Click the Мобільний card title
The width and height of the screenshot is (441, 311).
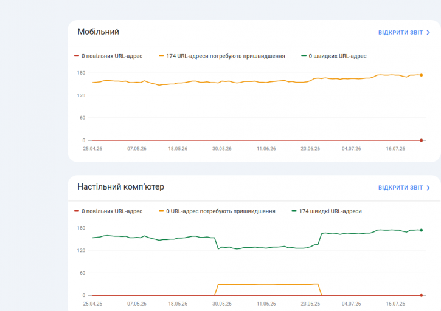(98, 32)
